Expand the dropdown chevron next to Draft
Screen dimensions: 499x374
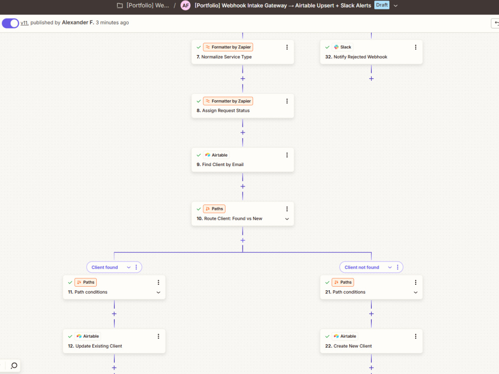tap(396, 5)
